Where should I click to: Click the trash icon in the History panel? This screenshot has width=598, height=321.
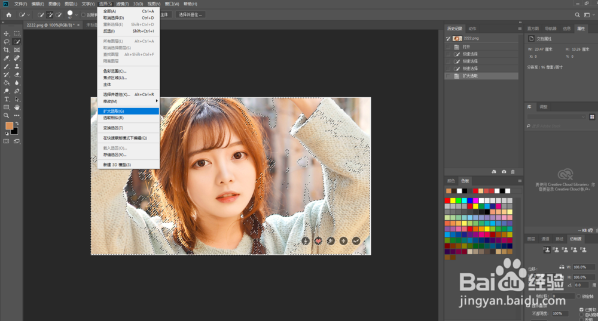pyautogui.click(x=512, y=171)
